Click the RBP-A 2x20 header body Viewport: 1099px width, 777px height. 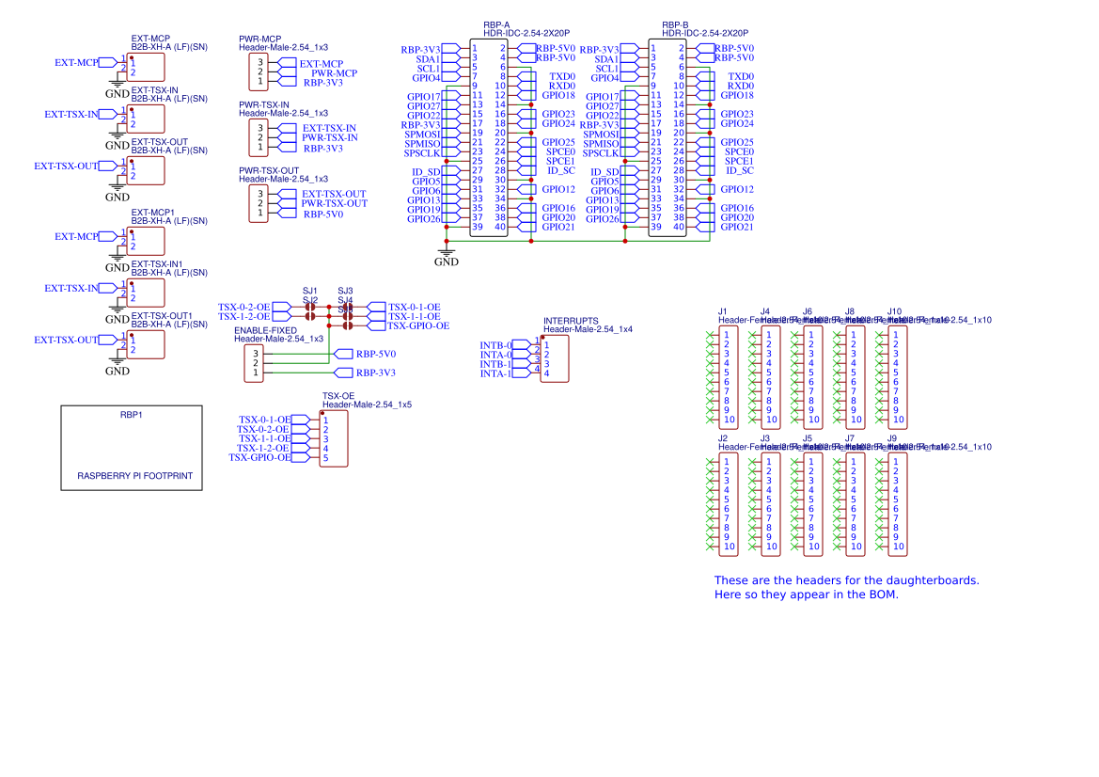point(489,137)
